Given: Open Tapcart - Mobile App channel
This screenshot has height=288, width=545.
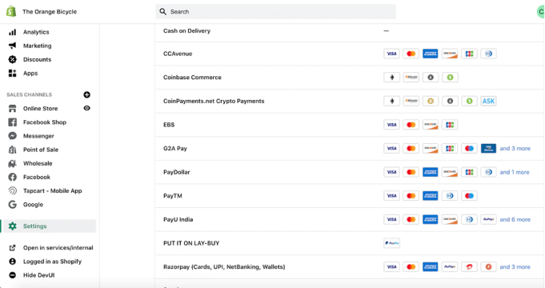Looking at the screenshot, I should click(x=53, y=190).
